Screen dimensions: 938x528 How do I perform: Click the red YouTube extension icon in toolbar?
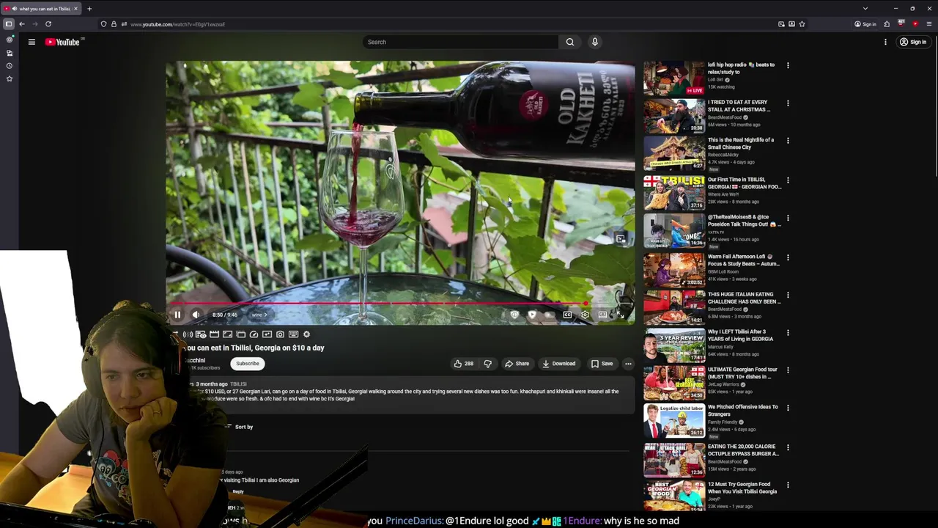(915, 24)
